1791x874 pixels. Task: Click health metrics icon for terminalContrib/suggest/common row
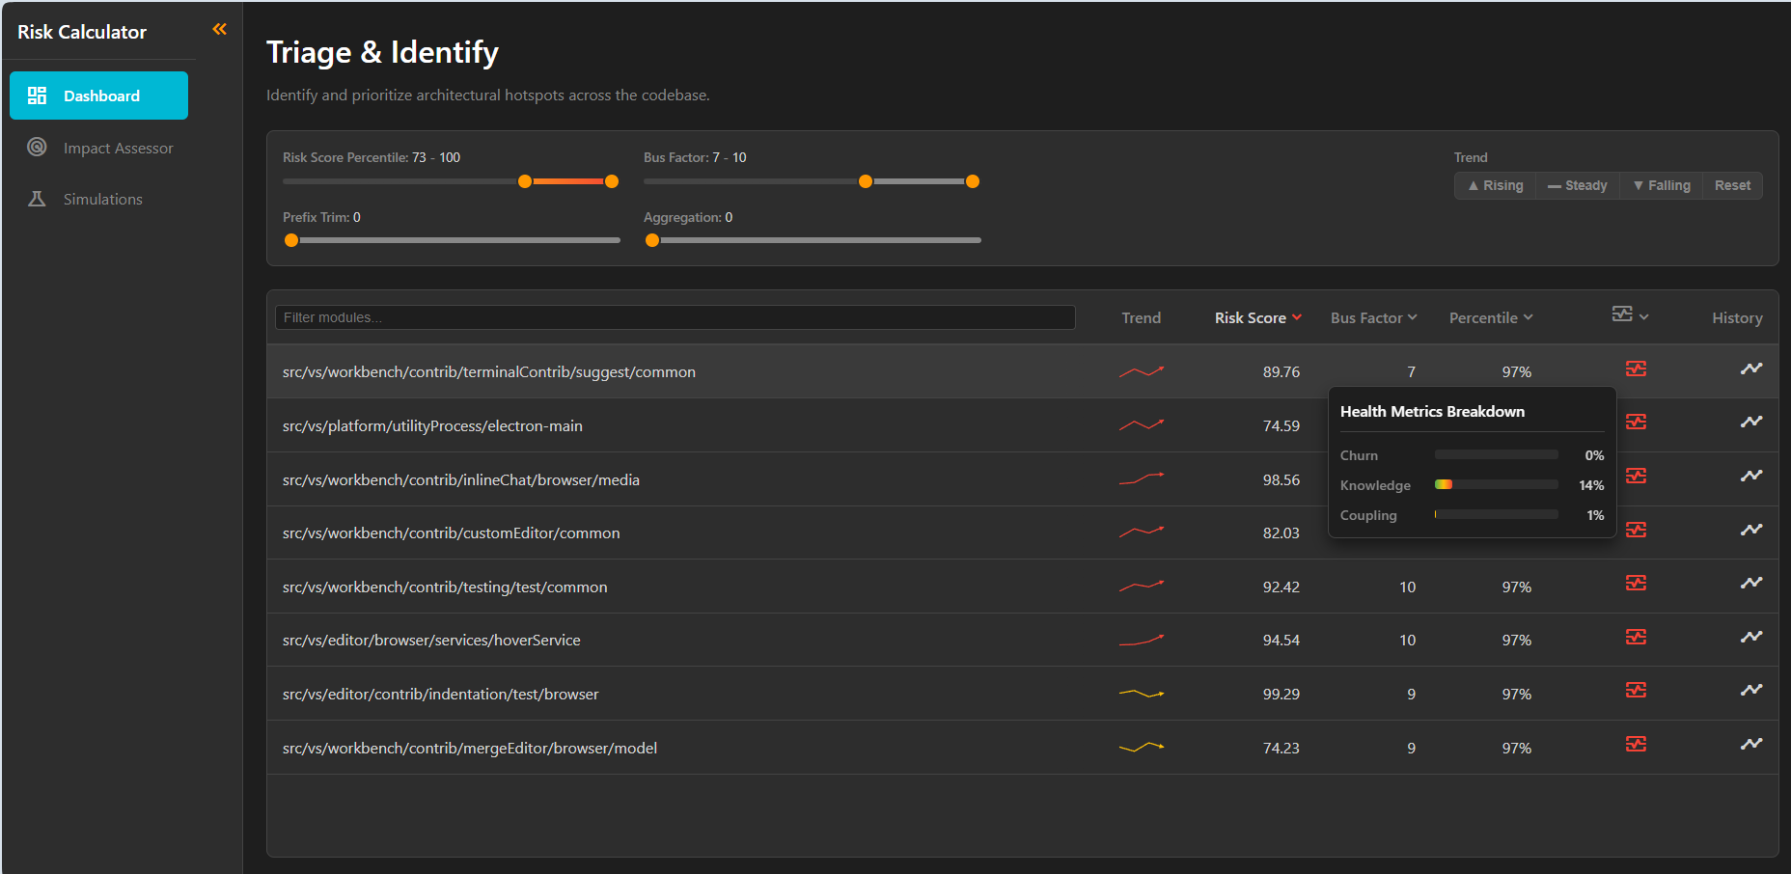pos(1636,369)
